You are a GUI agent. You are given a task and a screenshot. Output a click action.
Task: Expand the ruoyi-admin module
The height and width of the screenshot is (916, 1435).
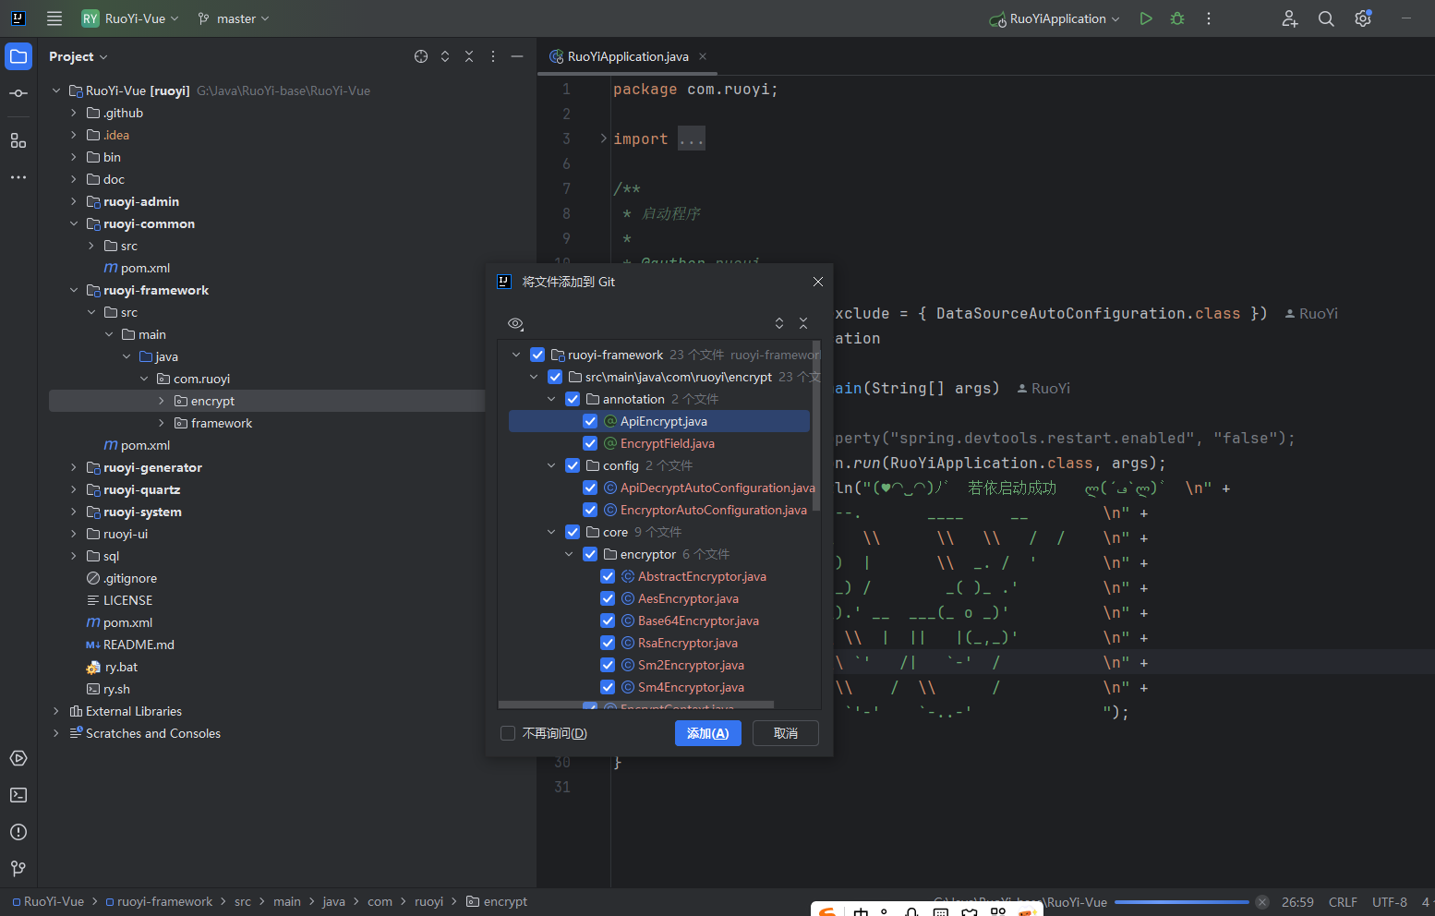[x=74, y=201]
